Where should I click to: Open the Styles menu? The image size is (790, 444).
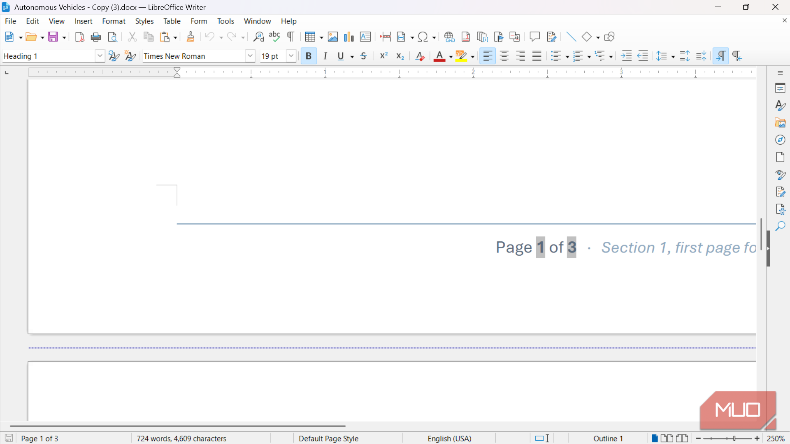click(144, 21)
